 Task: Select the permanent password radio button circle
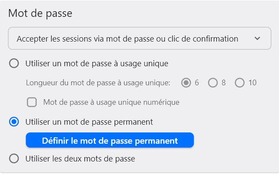[x=14, y=122]
